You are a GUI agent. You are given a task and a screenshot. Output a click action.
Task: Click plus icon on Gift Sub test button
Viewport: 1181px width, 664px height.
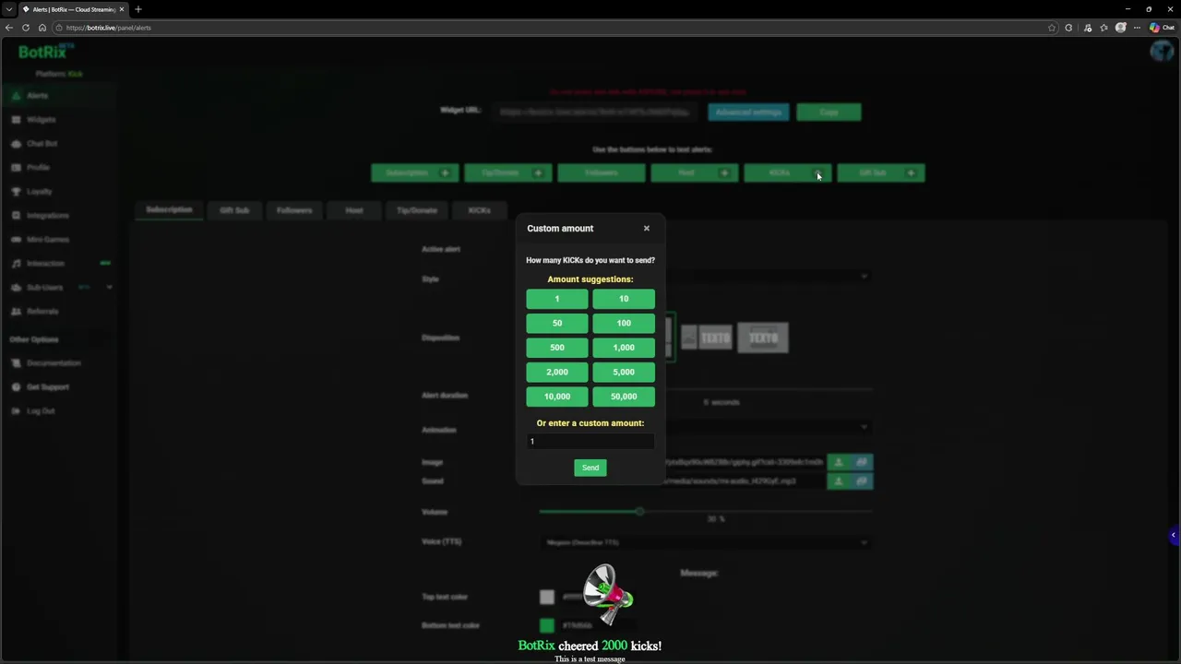[911, 173]
